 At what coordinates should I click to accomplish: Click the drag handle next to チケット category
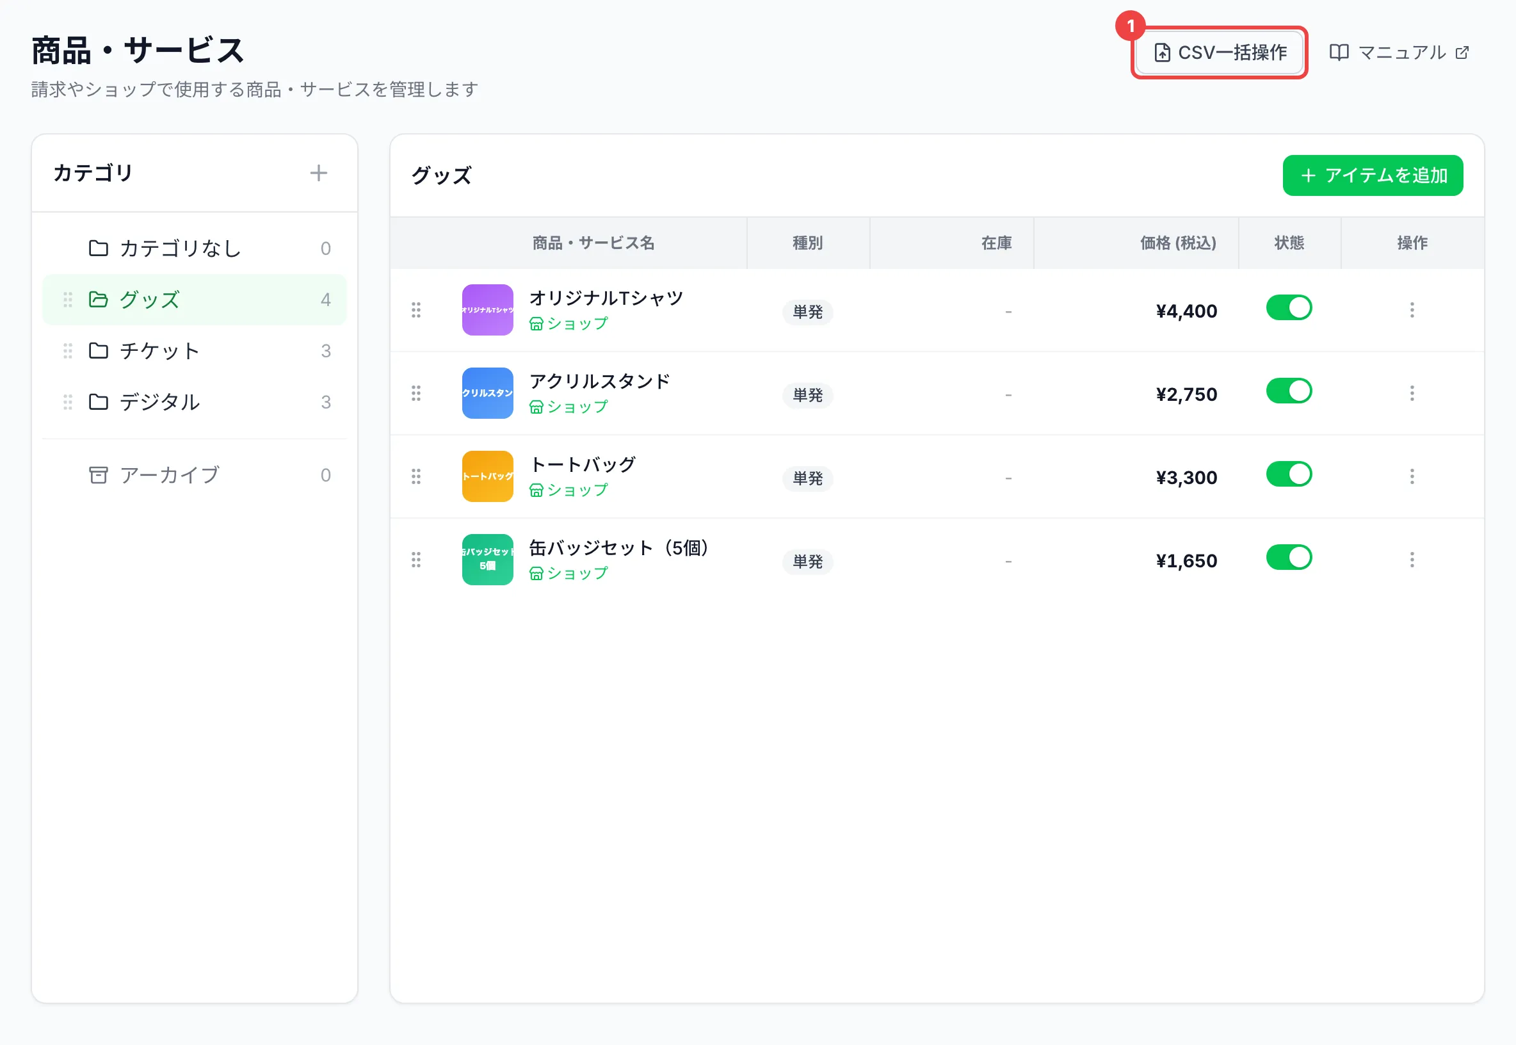coord(67,350)
